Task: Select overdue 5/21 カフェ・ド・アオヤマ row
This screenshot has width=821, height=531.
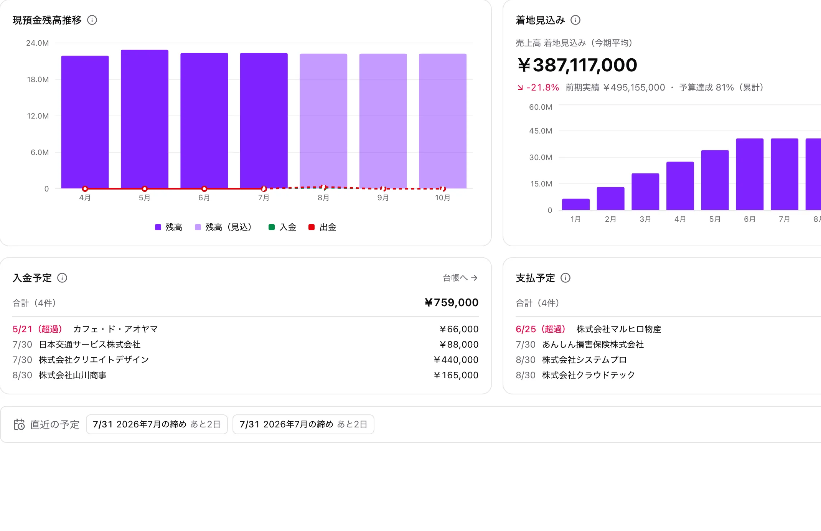Action: click(x=246, y=329)
